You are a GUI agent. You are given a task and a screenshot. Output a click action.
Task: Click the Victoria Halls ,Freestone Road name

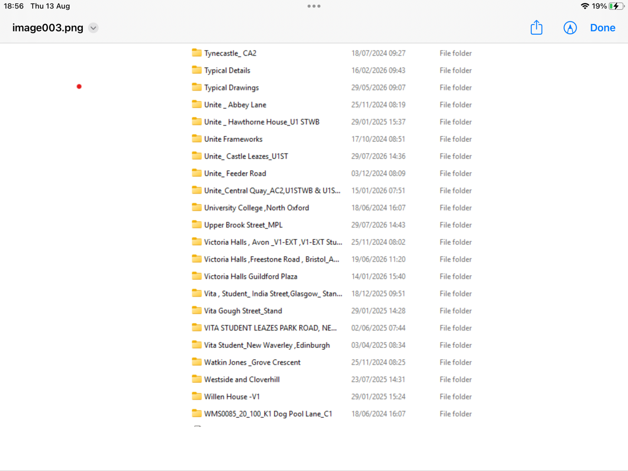(271, 259)
